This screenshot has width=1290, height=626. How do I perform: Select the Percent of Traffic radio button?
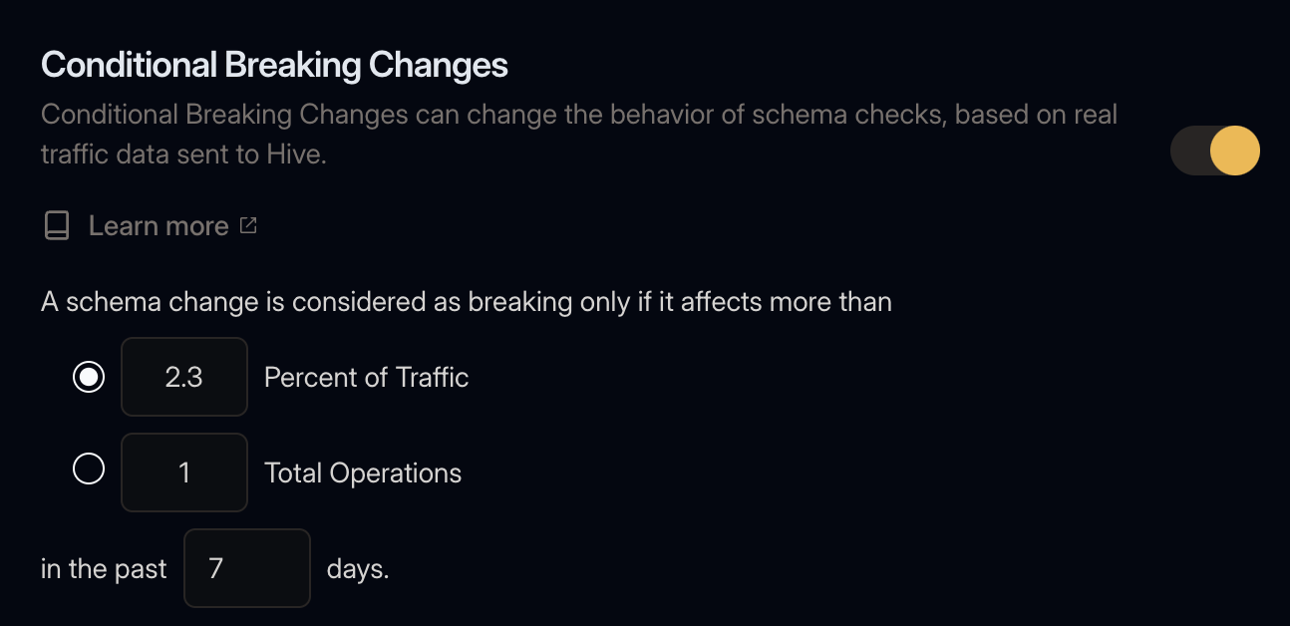pos(88,377)
